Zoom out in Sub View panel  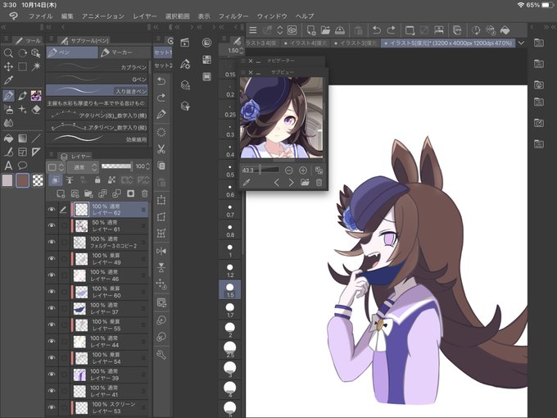click(289, 170)
